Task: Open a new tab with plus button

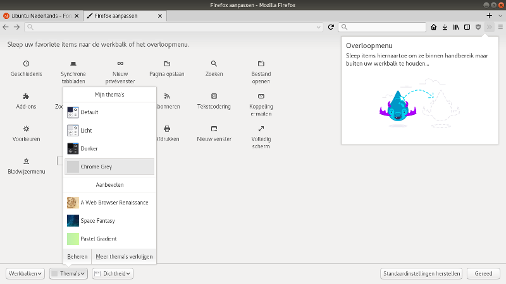Action: coord(489,15)
